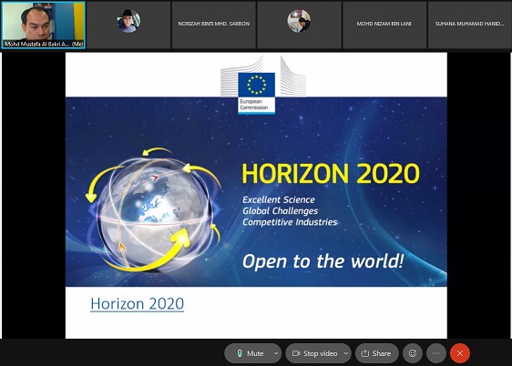
Task: Click the red leave meeting button
Action: [460, 353]
